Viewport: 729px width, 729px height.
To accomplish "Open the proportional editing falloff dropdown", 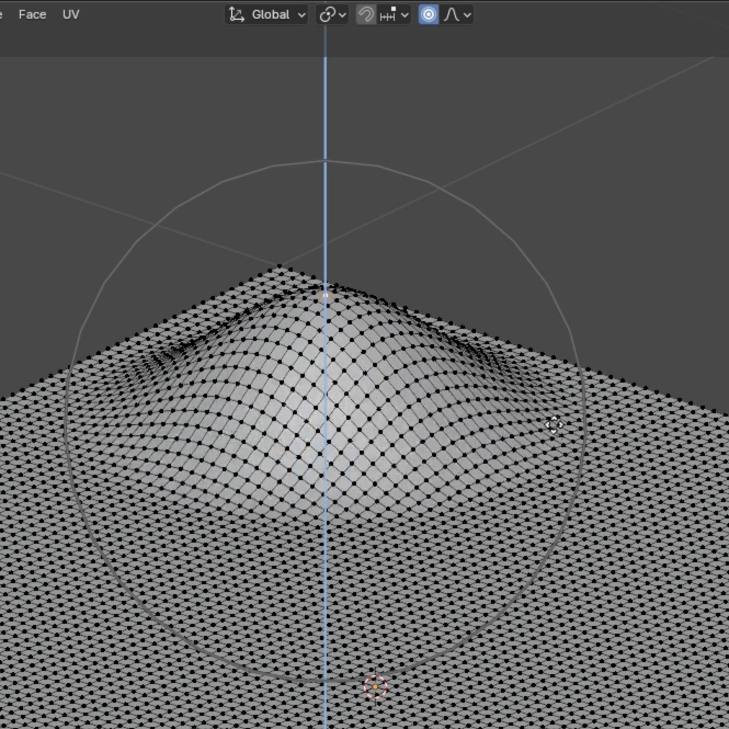I will click(x=457, y=15).
